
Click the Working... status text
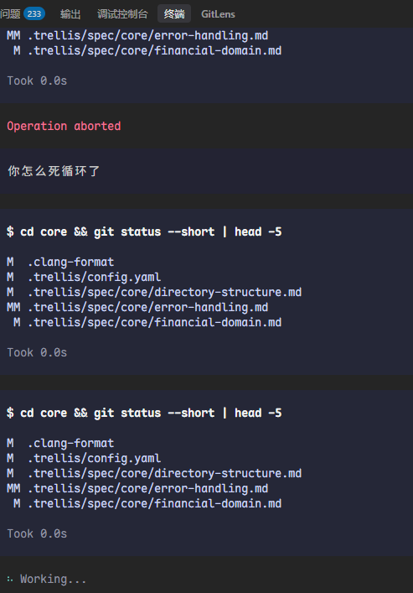point(54,579)
